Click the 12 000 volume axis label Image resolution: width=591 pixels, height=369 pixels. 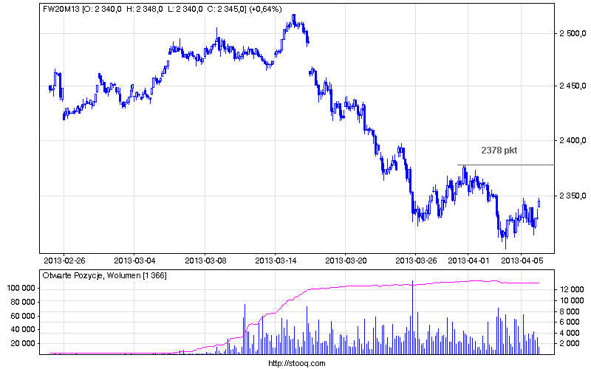point(571,289)
